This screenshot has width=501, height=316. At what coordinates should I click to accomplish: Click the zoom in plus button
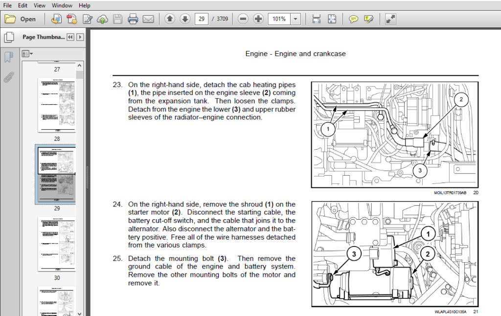point(258,19)
